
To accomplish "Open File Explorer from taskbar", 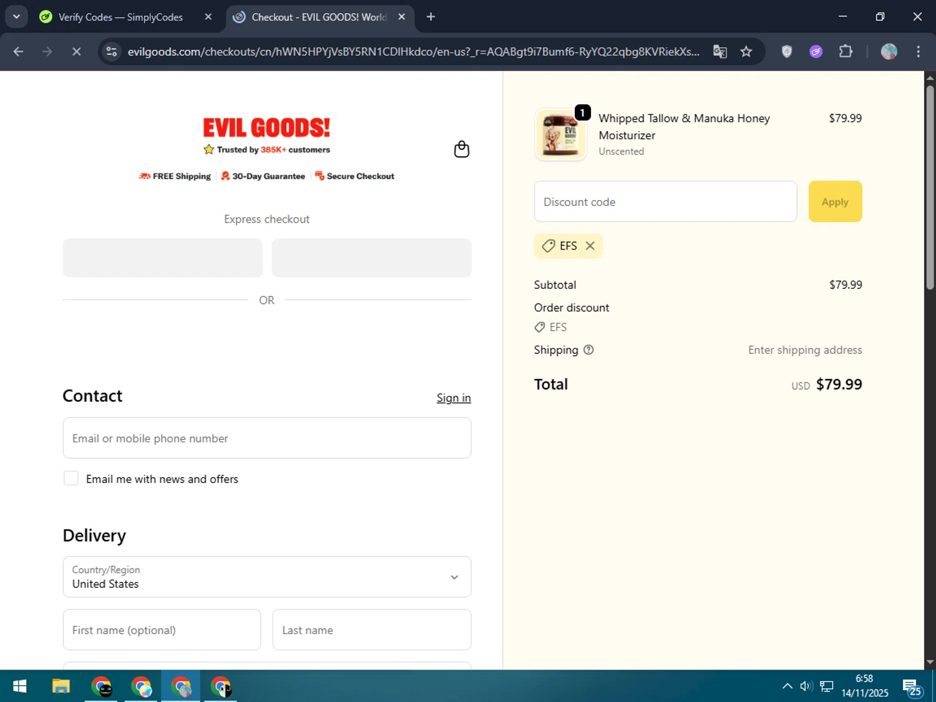I will pyautogui.click(x=61, y=686).
